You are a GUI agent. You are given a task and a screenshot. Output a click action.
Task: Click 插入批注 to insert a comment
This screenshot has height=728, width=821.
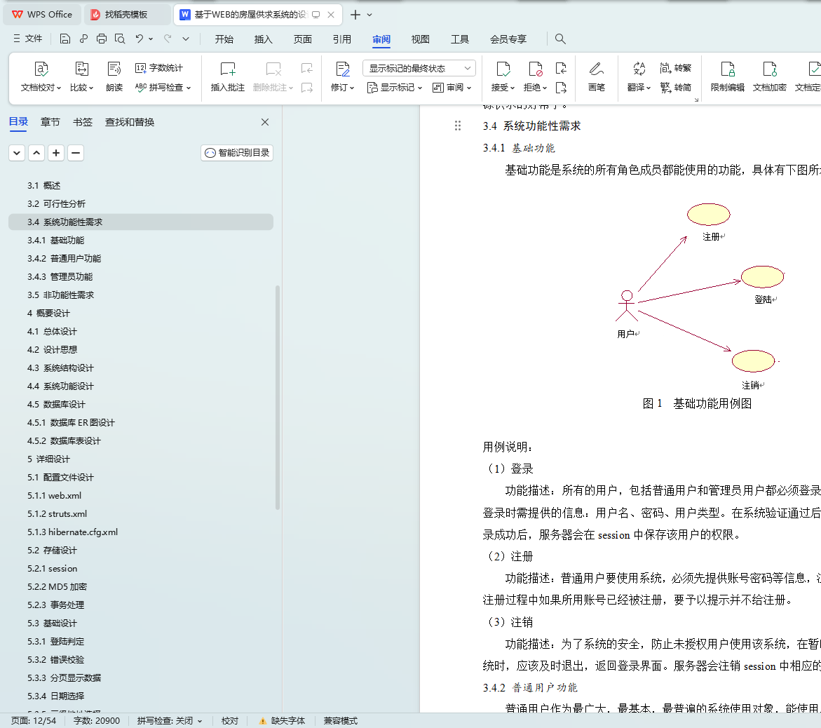click(x=228, y=76)
